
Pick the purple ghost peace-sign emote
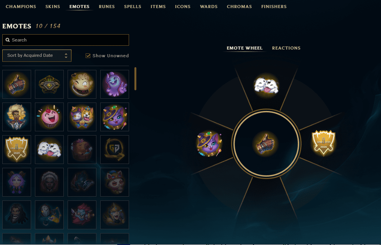pyautogui.click(x=115, y=84)
